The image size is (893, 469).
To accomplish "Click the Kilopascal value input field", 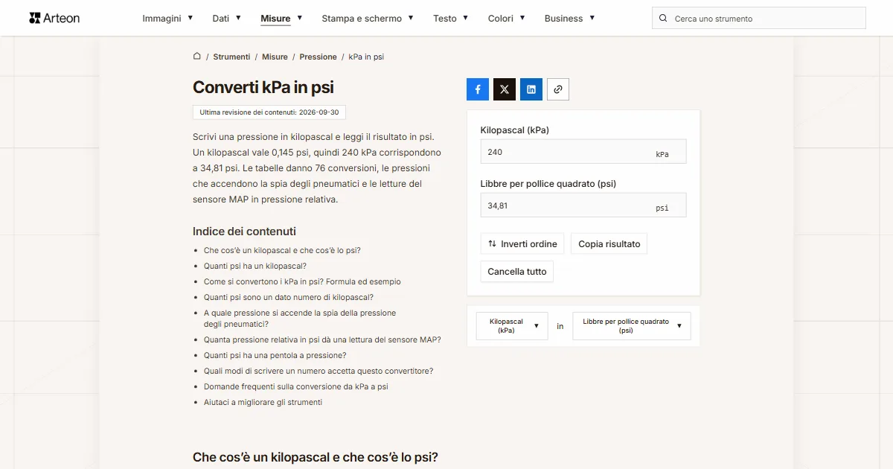I will tap(583, 152).
